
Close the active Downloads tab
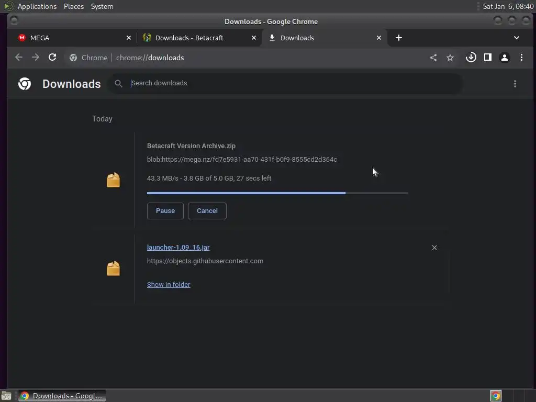[379, 38]
